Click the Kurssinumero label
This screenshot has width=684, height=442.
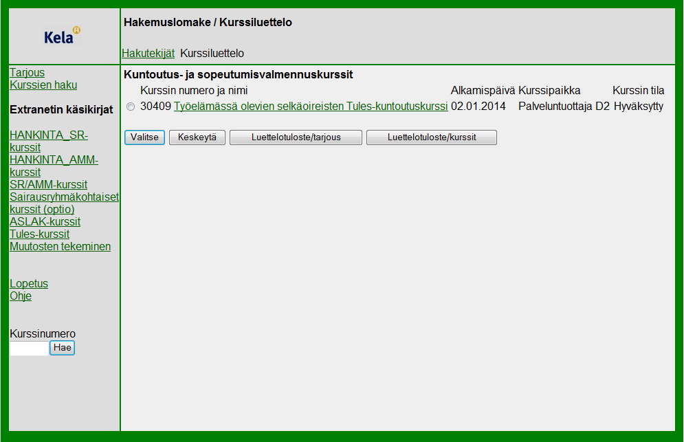(43, 334)
